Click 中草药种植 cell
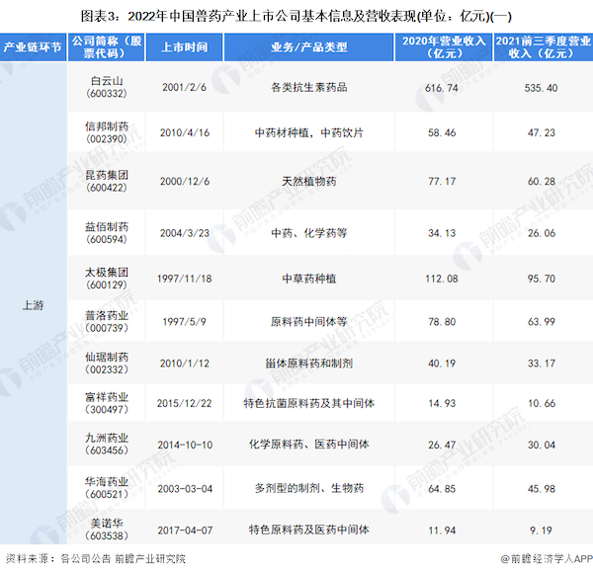This screenshot has height=575, width=593. 309,279
